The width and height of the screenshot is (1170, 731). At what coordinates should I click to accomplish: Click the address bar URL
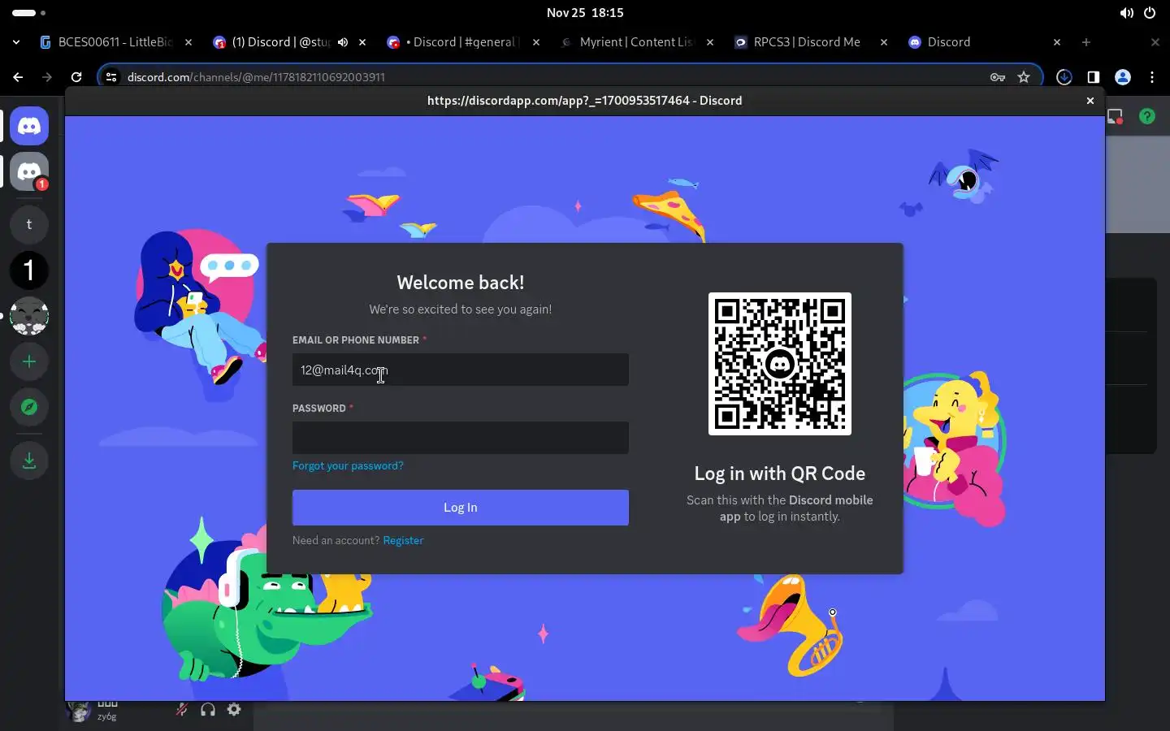coord(256,77)
